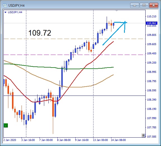
Task: Click the 108.390 price axis label
Action: (151, 100)
